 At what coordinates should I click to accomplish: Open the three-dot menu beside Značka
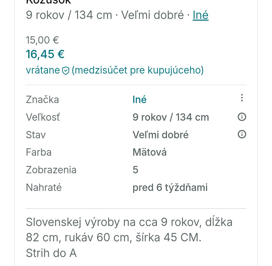pyautogui.click(x=242, y=98)
